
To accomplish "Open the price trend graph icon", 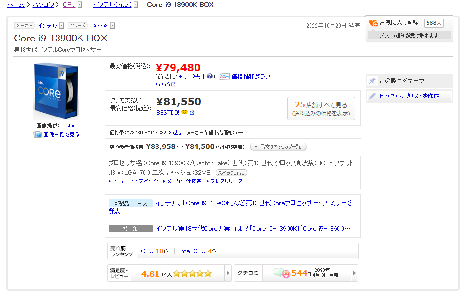I will [225, 77].
